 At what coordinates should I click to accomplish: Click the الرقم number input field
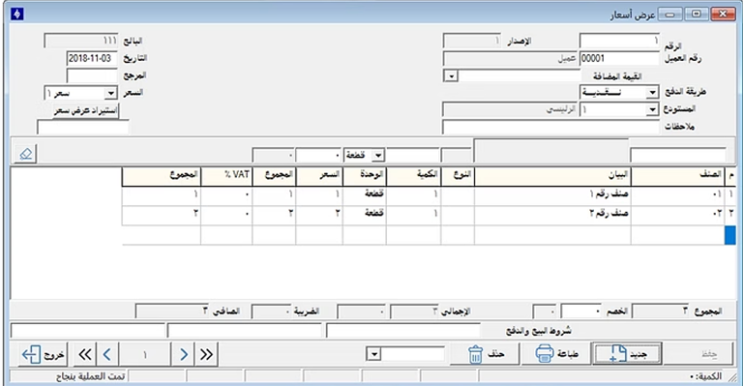(x=619, y=41)
